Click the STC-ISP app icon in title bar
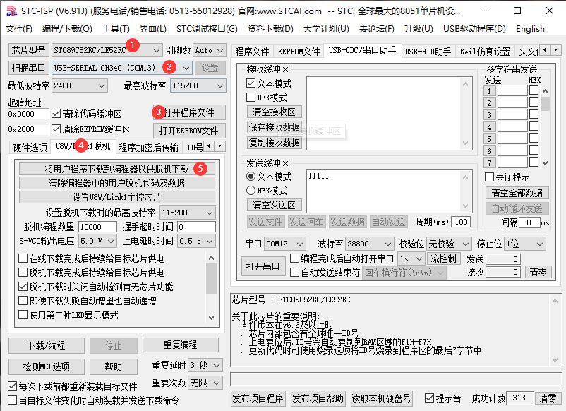This screenshot has width=566, height=411. [11, 11]
